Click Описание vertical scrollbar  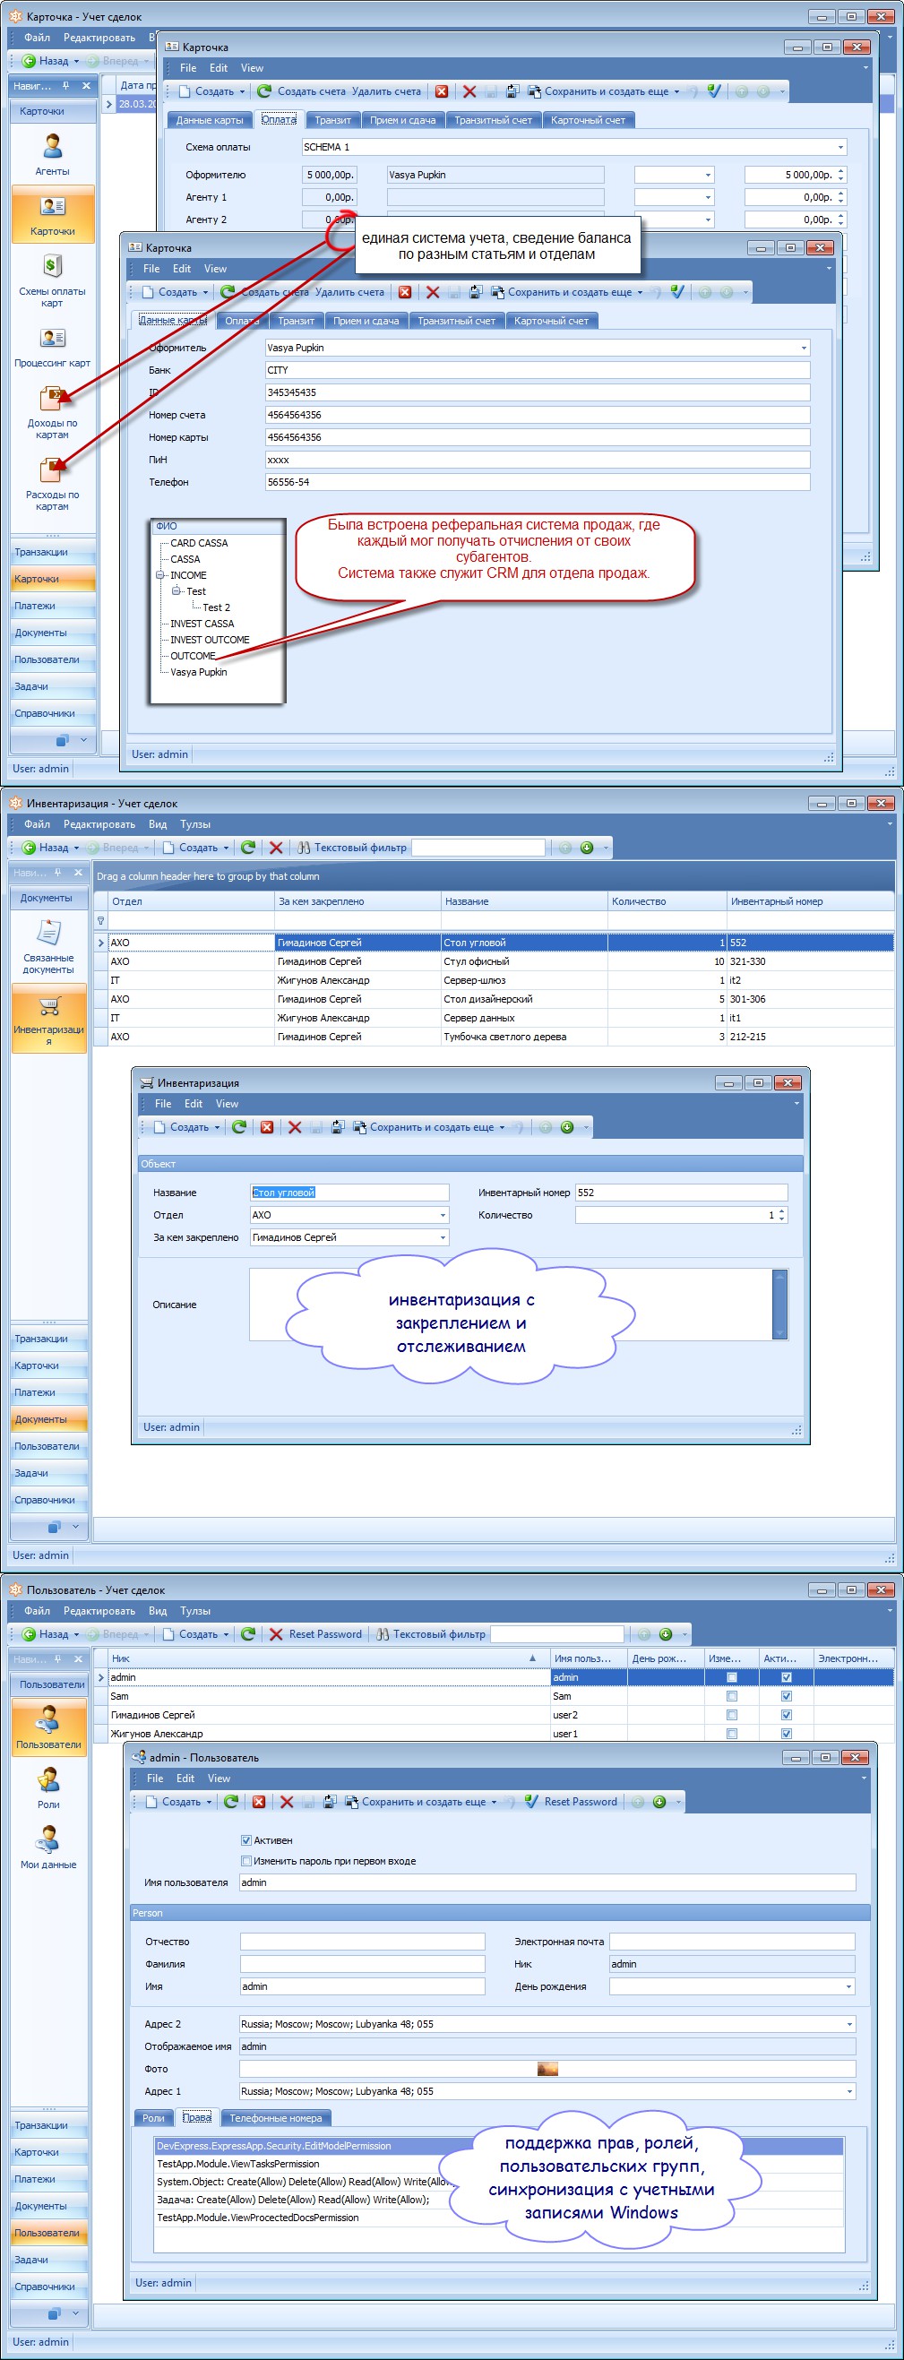(x=780, y=1304)
